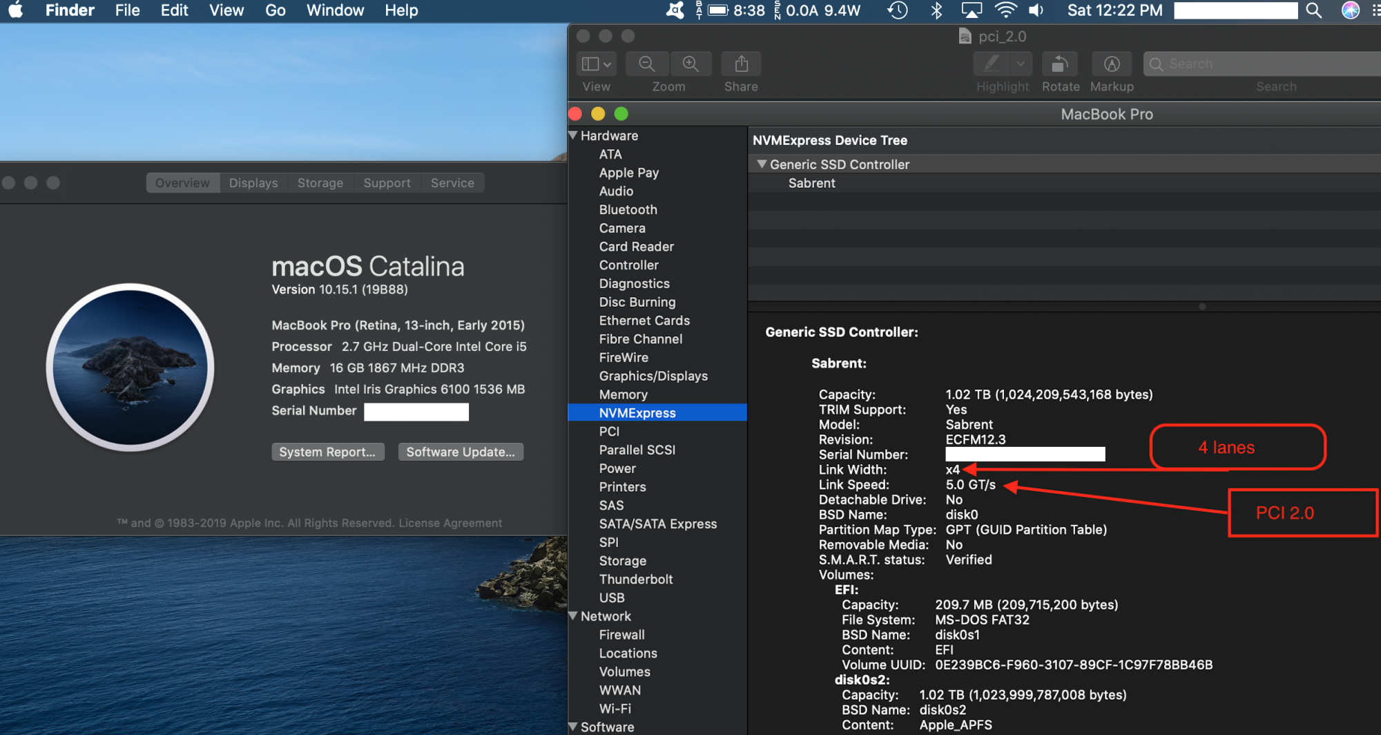Click the menu bar clock Sat 12:22 PM
Screen dimensions: 1381x735
click(1114, 10)
